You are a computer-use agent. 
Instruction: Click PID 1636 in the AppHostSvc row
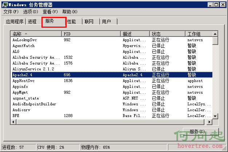click(68, 81)
